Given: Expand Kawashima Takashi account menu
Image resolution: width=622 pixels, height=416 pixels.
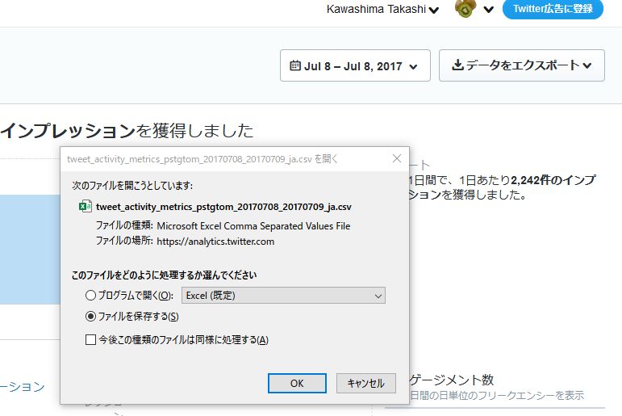Looking at the screenshot, I should pyautogui.click(x=382, y=10).
